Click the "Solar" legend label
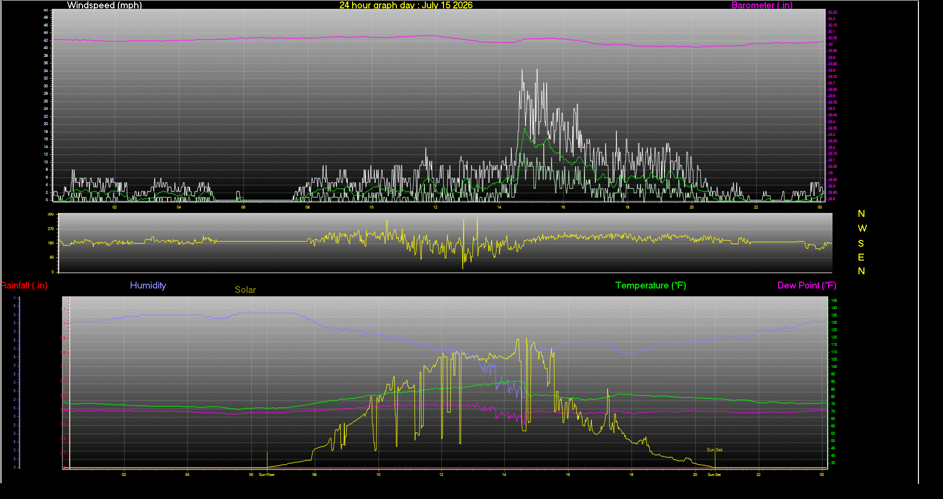Viewport: 943px width, 499px height. pyautogui.click(x=245, y=289)
